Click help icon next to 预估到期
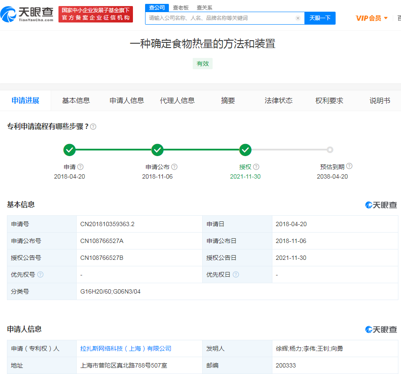This screenshot has width=401, height=374. point(349,166)
